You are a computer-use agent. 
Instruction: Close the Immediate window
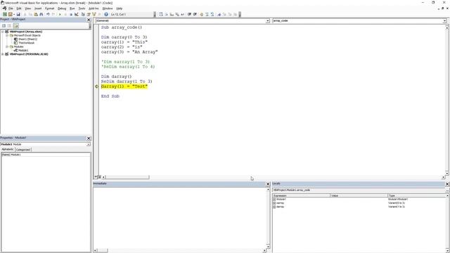[x=268, y=184]
